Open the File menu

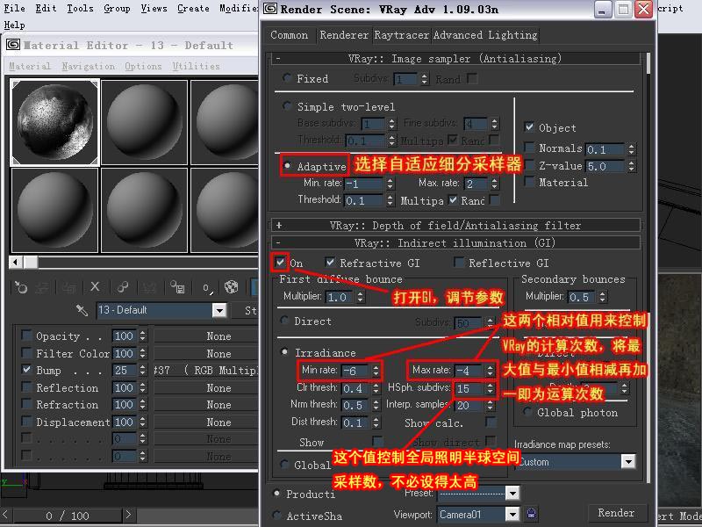pos(14,8)
